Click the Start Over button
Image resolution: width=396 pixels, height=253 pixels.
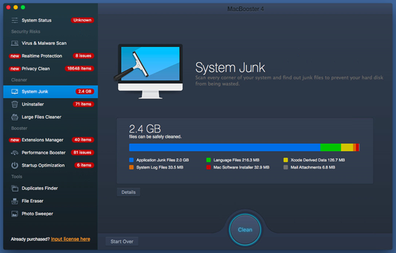click(x=122, y=242)
